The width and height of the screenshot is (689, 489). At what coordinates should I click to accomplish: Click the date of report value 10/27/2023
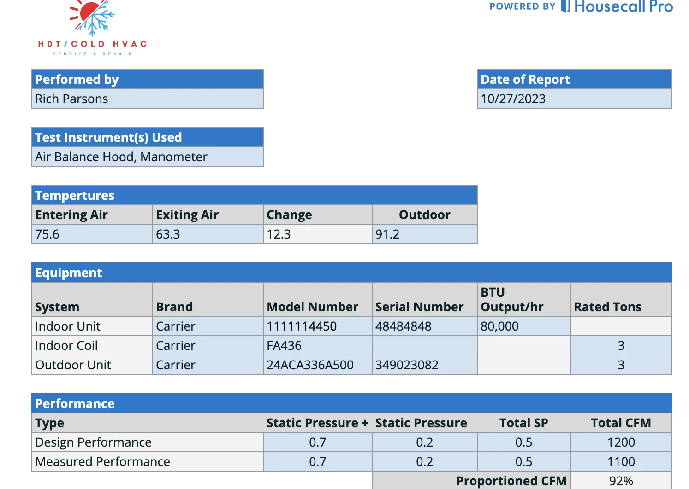574,99
